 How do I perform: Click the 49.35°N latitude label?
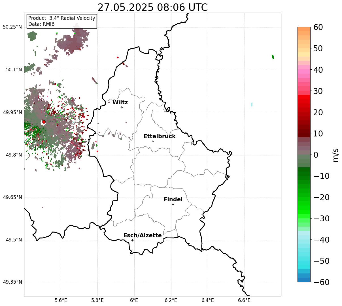tap(12, 282)
